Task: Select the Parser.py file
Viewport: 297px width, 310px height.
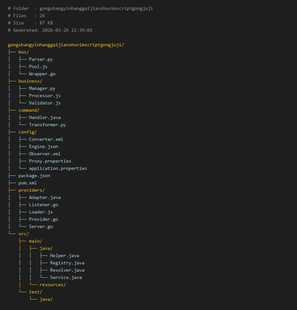Action: point(41,59)
